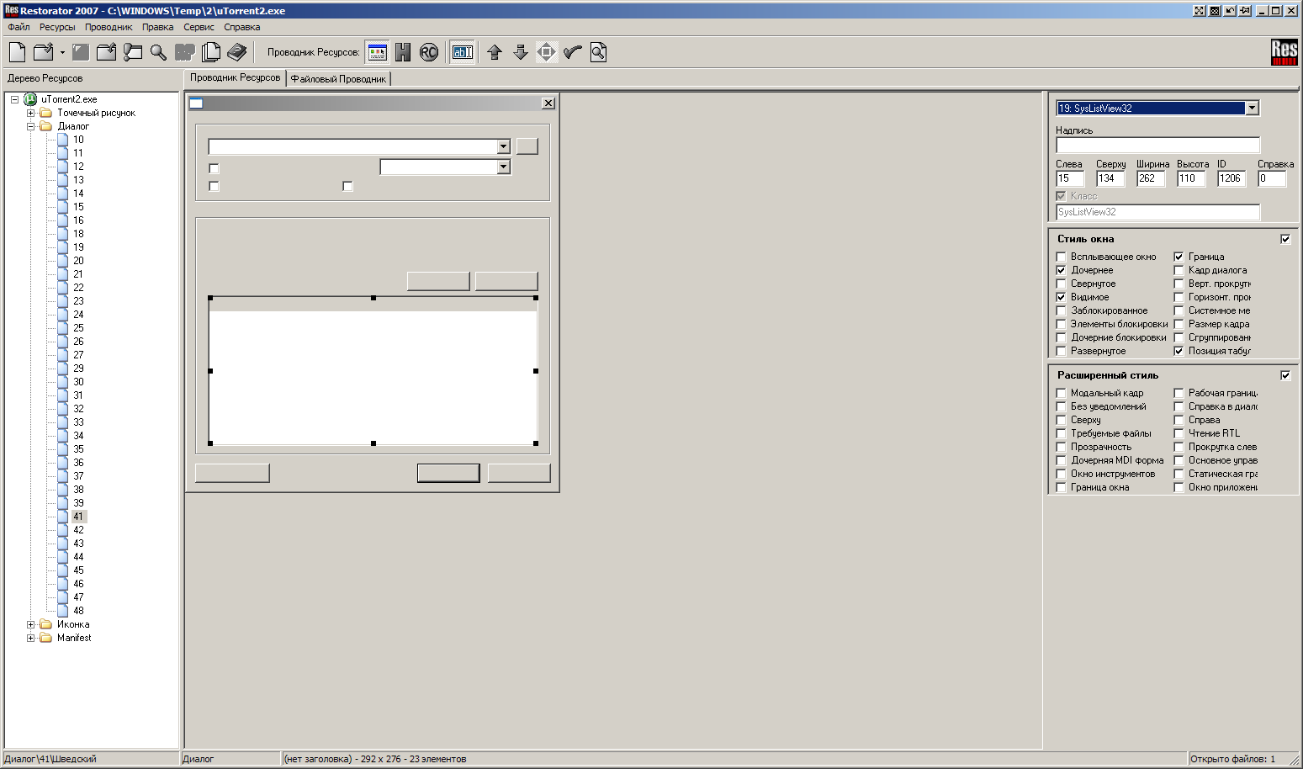This screenshot has width=1303, height=769.
Task: Expand the 'Иконка' folder in tree
Action: (x=31, y=624)
